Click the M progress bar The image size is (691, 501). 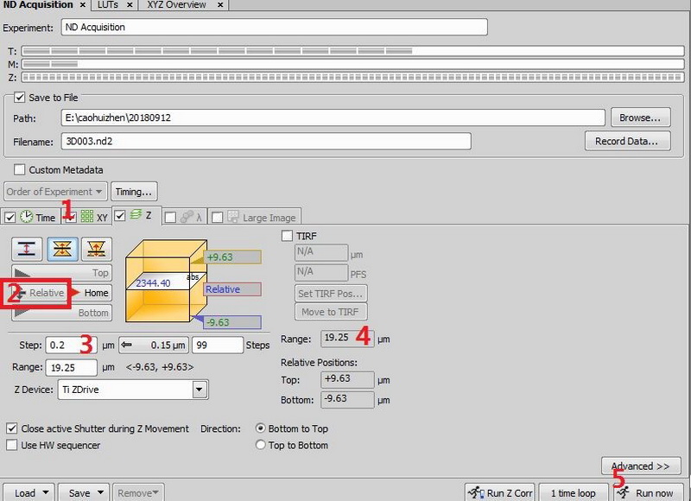click(352, 64)
